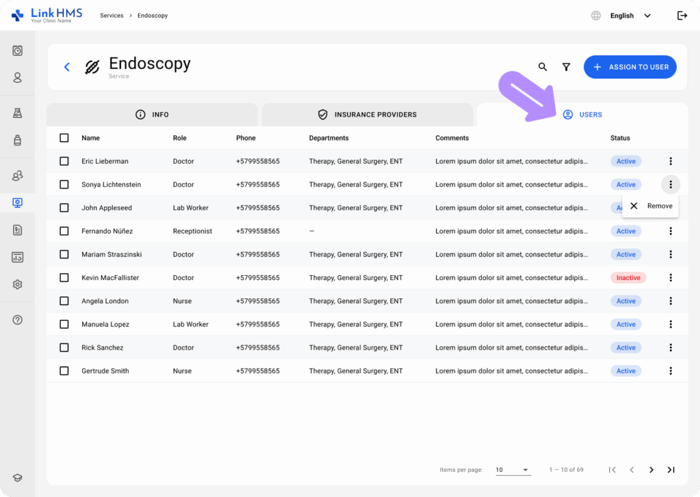Select Angela London's row checkbox
Screen dimensions: 700x497
click(64, 300)
